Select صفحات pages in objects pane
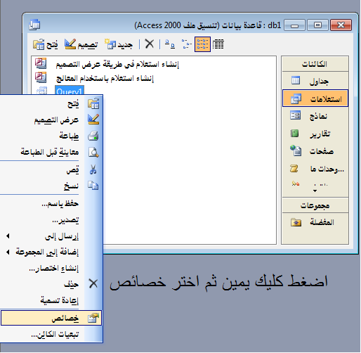The image size is (361, 353). (x=315, y=151)
